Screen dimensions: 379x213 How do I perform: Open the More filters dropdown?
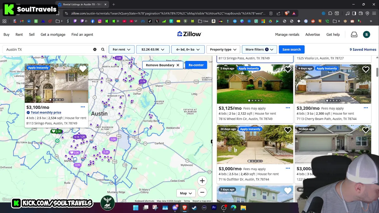259,49
